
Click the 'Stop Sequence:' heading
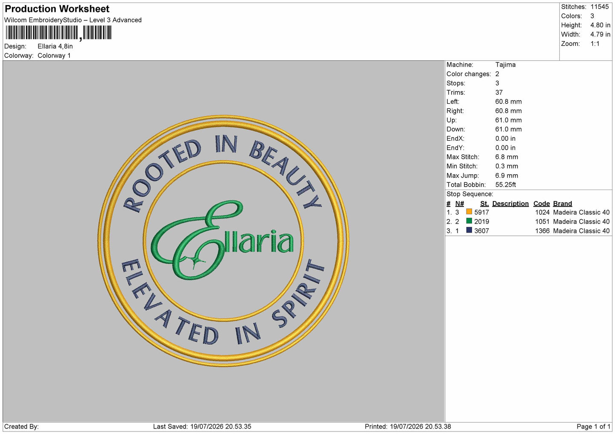pos(470,194)
